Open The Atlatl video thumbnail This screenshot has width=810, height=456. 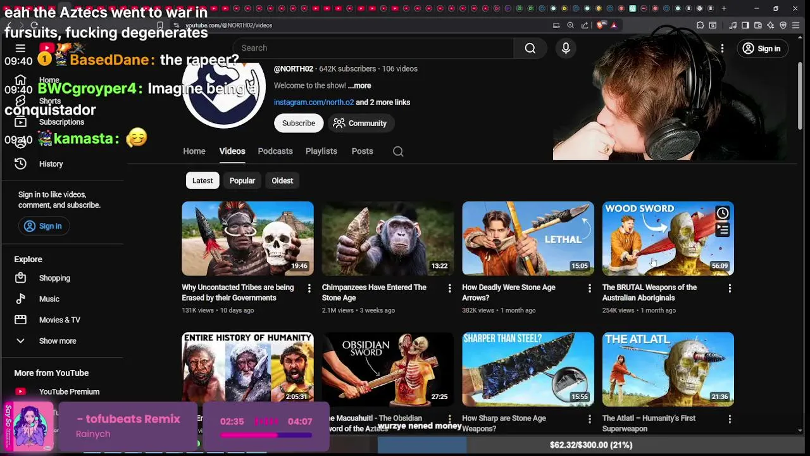[668, 369]
